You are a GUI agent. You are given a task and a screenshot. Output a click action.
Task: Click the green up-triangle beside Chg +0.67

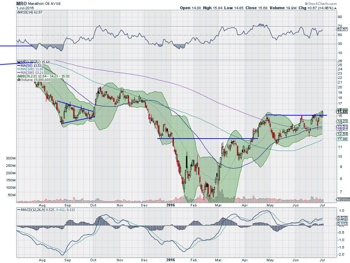(335, 8)
